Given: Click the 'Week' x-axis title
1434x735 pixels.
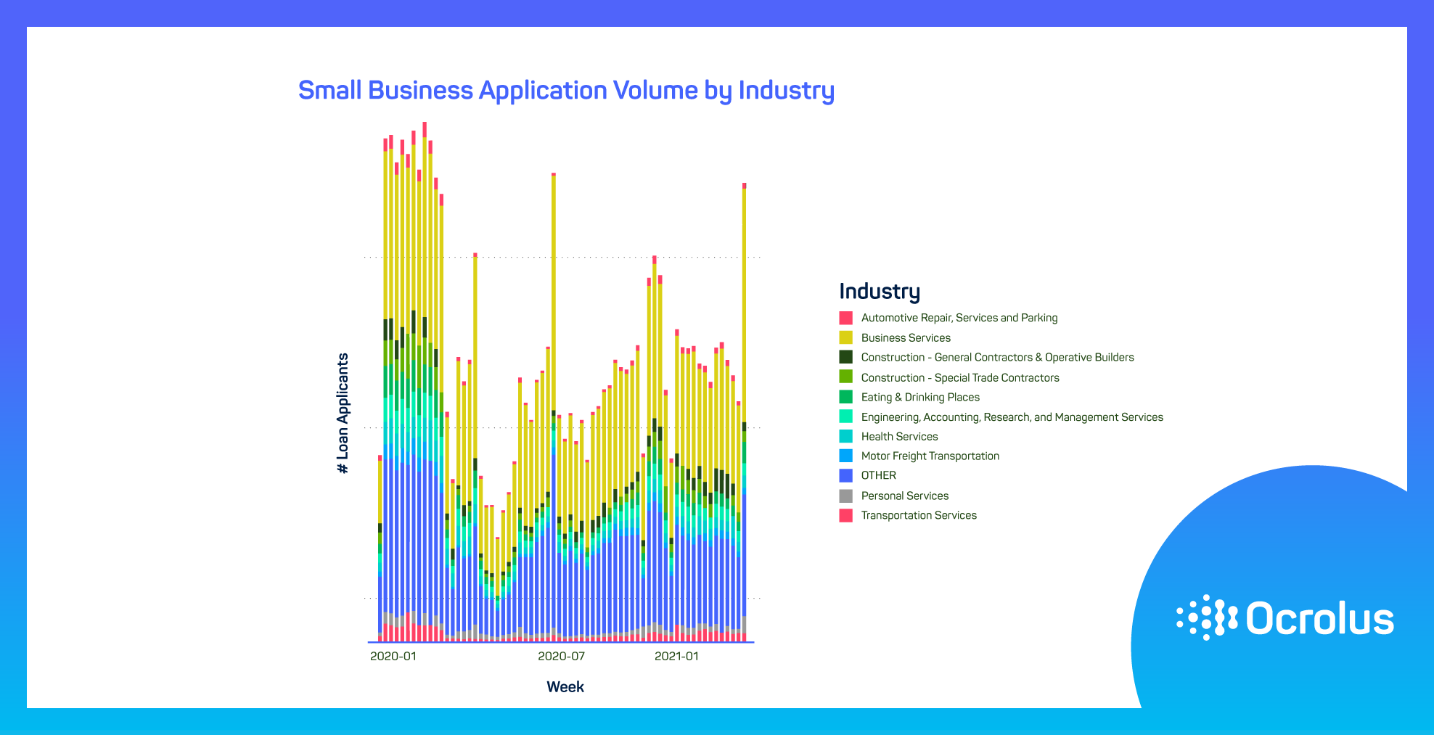Looking at the screenshot, I should click(x=565, y=687).
